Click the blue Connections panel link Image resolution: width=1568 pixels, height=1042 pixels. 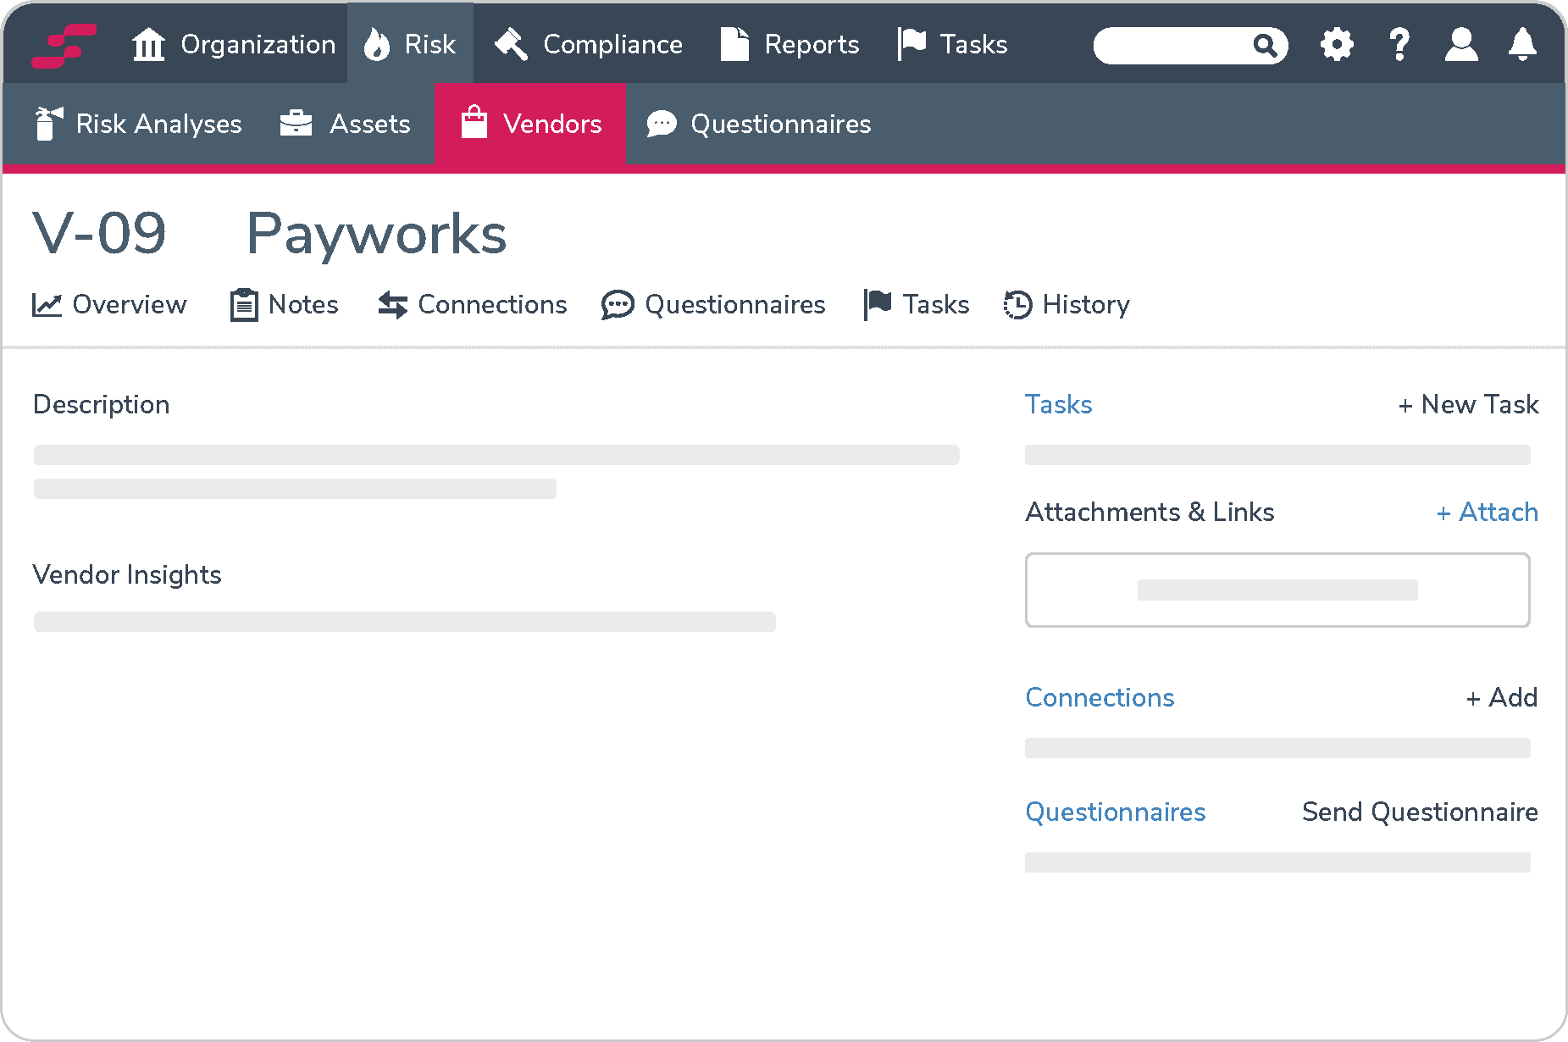click(1100, 697)
